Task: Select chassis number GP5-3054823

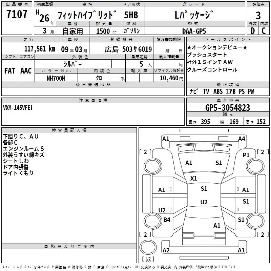Action: 228,108
